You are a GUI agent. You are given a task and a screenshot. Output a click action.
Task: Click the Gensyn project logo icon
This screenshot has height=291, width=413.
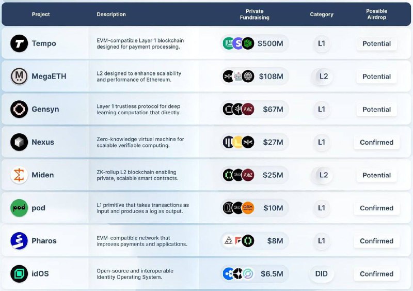pos(19,110)
